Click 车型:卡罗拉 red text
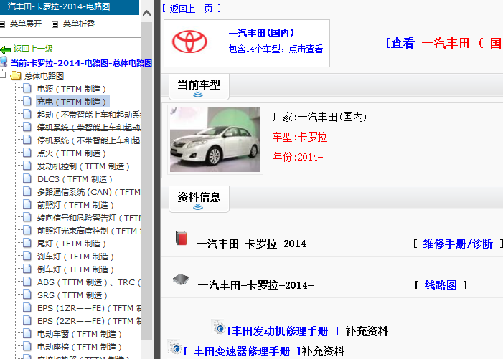 pos(300,137)
